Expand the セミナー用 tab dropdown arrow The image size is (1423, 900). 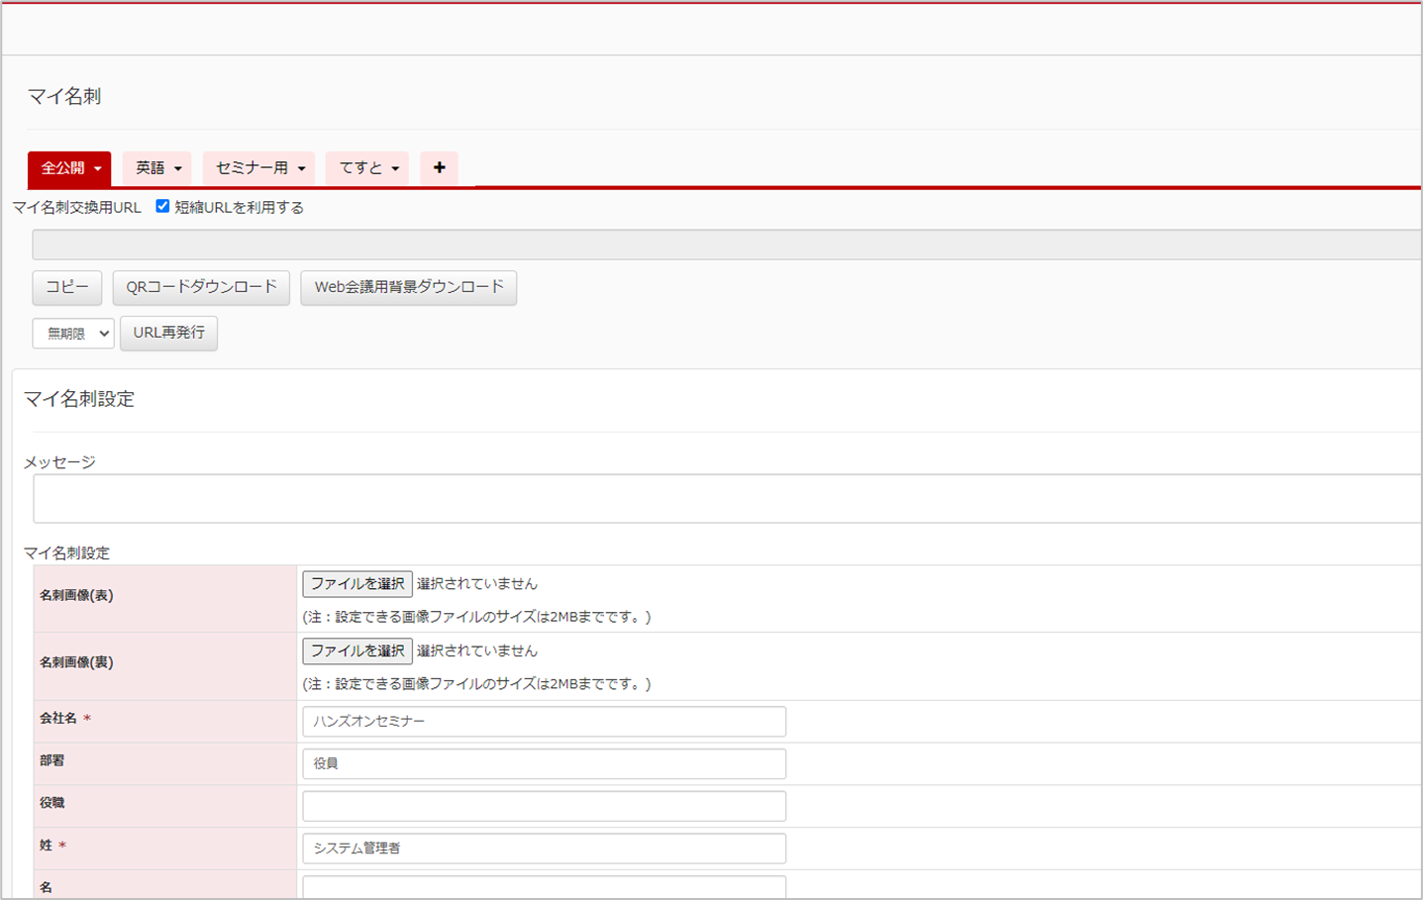302,169
